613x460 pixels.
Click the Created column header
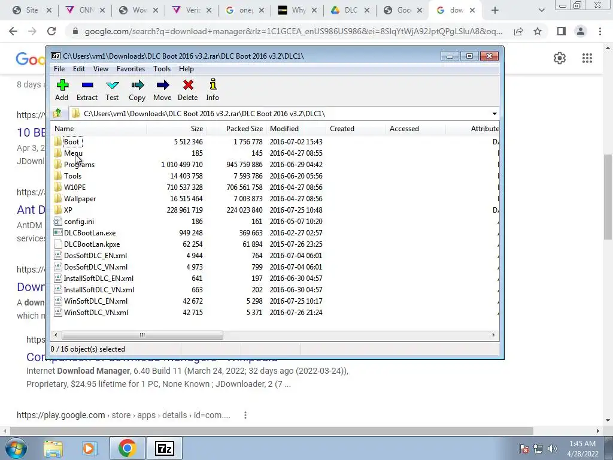tap(356, 129)
